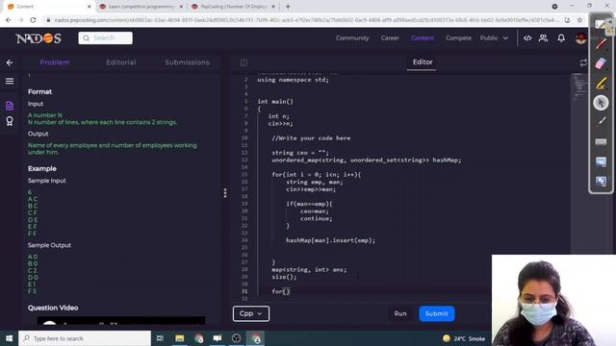Select the red pen annotation tool
The image size is (616, 346).
[x=601, y=43]
